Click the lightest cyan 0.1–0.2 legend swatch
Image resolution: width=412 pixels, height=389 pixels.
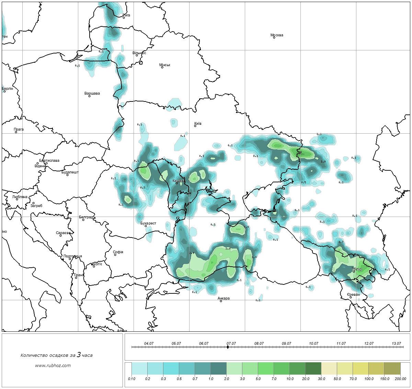(x=139, y=369)
